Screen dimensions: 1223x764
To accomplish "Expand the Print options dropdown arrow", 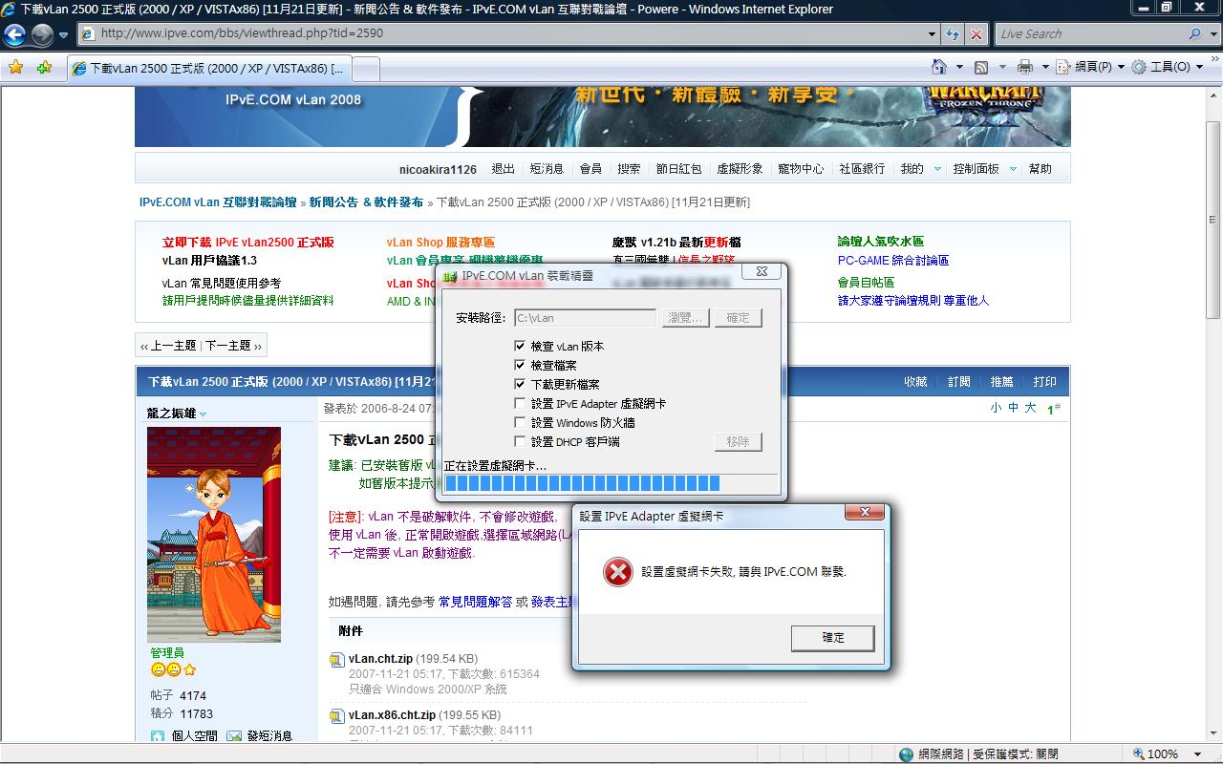I will click(x=1044, y=67).
